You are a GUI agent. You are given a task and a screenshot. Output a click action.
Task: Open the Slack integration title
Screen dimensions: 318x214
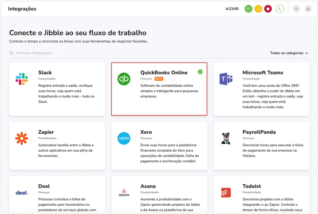(45, 72)
